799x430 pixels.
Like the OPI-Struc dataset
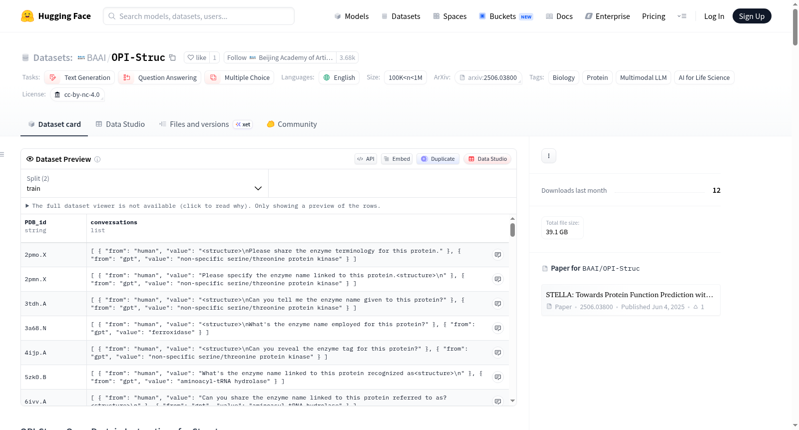197,57
